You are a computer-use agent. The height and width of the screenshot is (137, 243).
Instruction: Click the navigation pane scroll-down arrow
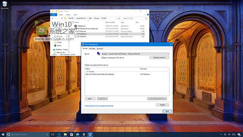click(x=69, y=52)
